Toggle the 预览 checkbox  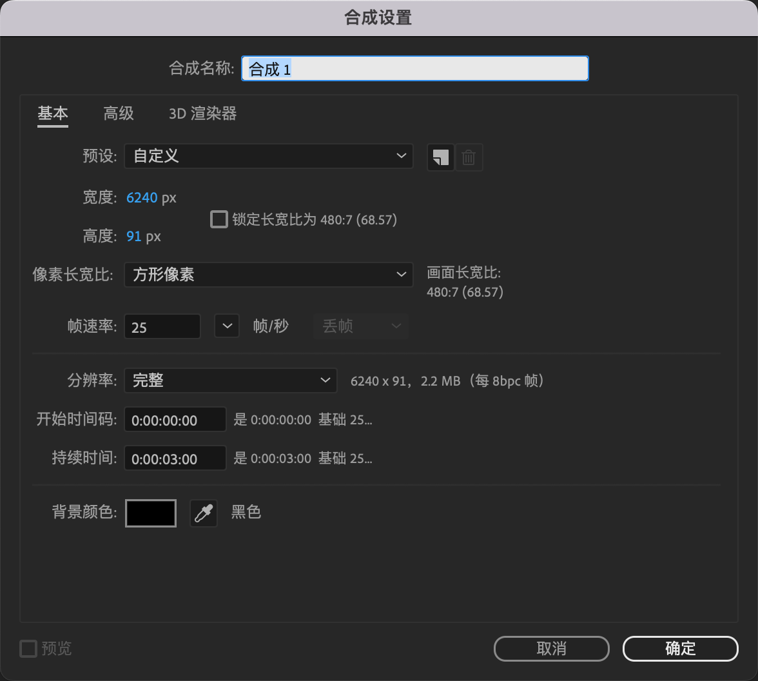28,649
